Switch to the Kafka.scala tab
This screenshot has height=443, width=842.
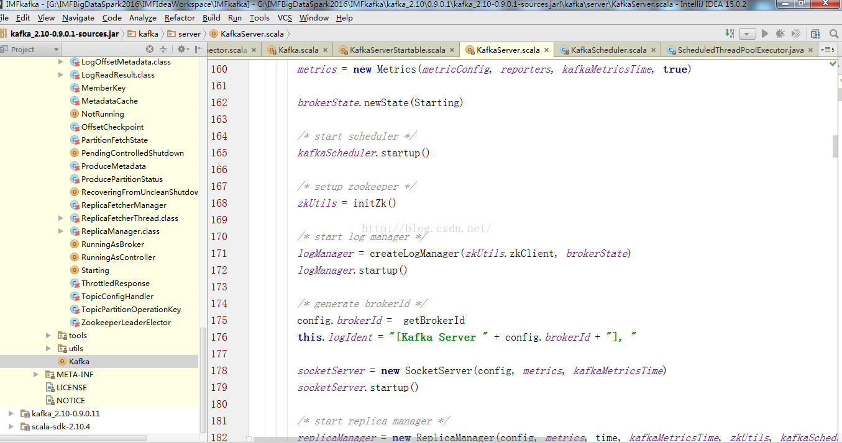pyautogui.click(x=298, y=50)
